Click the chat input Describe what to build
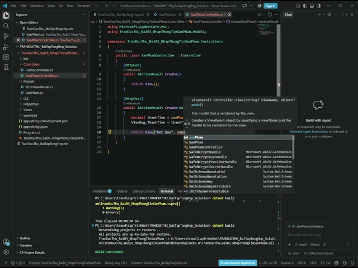 click(318, 234)
